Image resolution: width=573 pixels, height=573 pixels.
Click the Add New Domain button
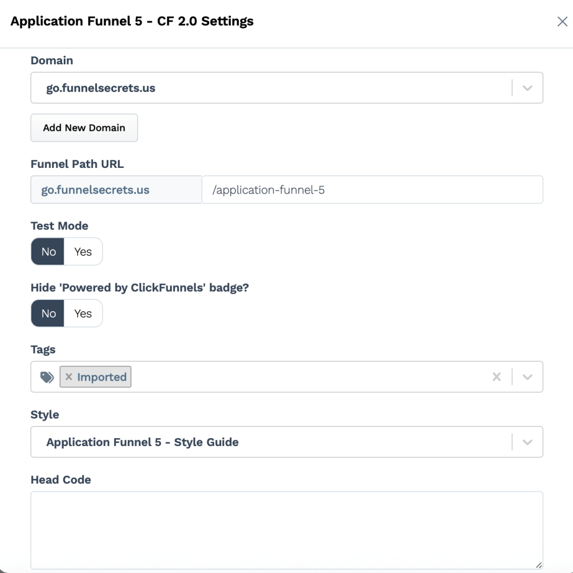tap(84, 128)
